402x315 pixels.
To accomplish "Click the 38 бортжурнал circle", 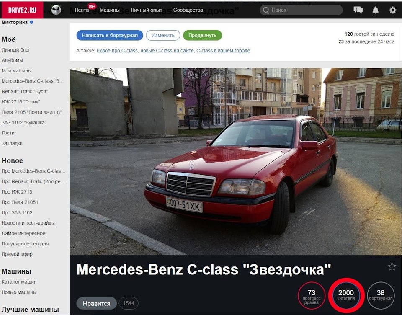I will tap(381, 295).
